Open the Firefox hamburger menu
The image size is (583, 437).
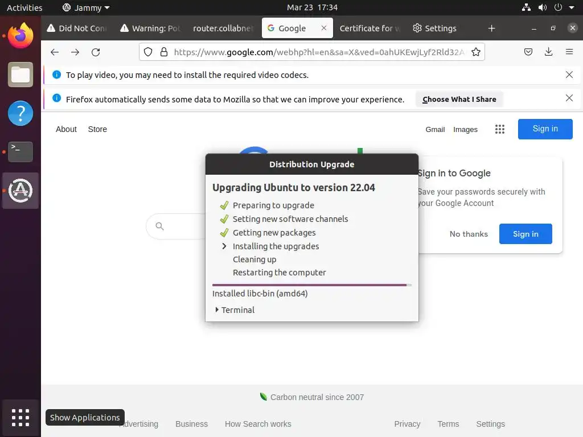pos(569,52)
